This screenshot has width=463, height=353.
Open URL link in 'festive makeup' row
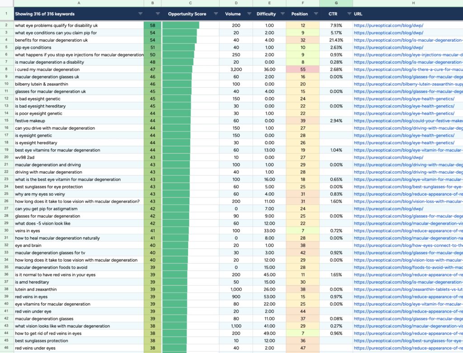coord(408,121)
